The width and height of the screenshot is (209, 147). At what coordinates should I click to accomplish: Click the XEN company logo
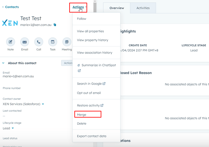coord(10,23)
